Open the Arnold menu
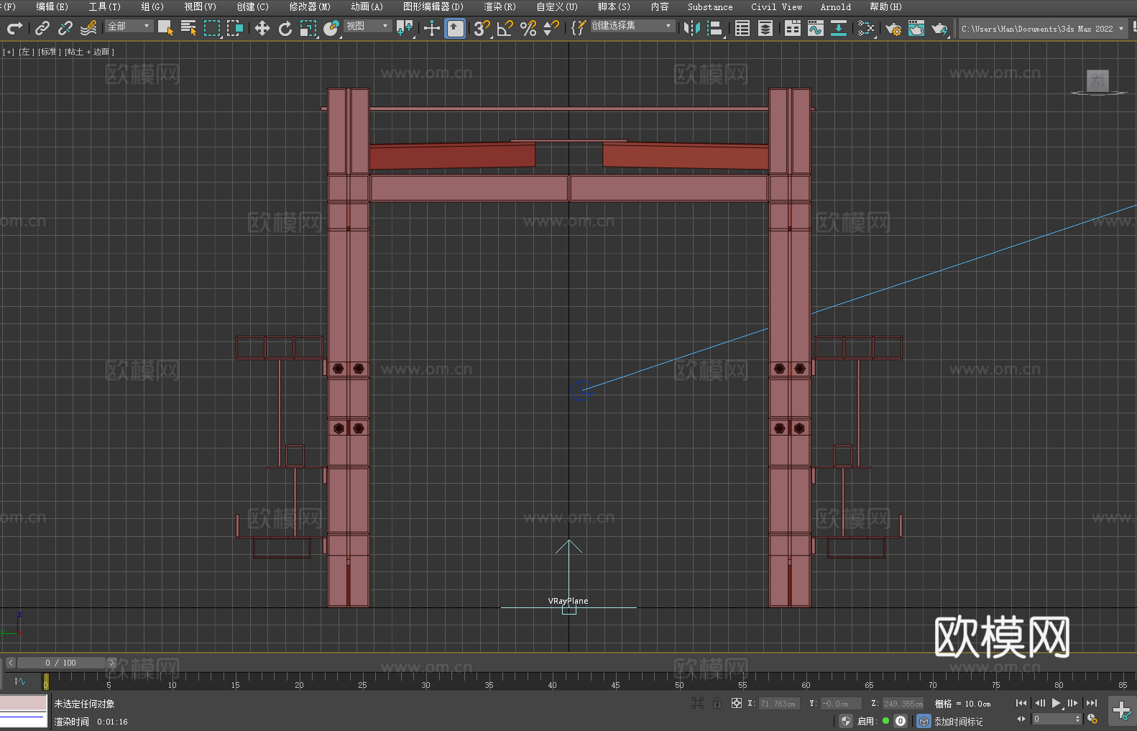Image resolution: width=1137 pixels, height=731 pixels. click(x=835, y=6)
